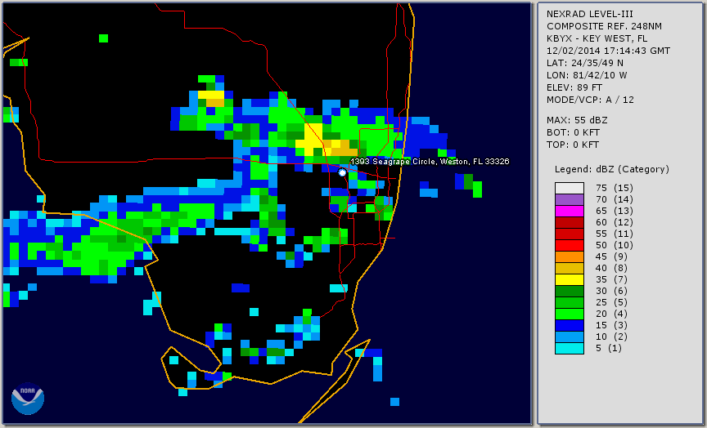The width and height of the screenshot is (707, 428).
Task: Select the 50 dBZ bright red swatch
Action: [569, 245]
